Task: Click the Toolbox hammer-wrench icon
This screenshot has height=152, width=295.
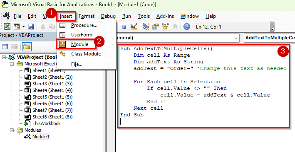Action: (x=175, y=27)
